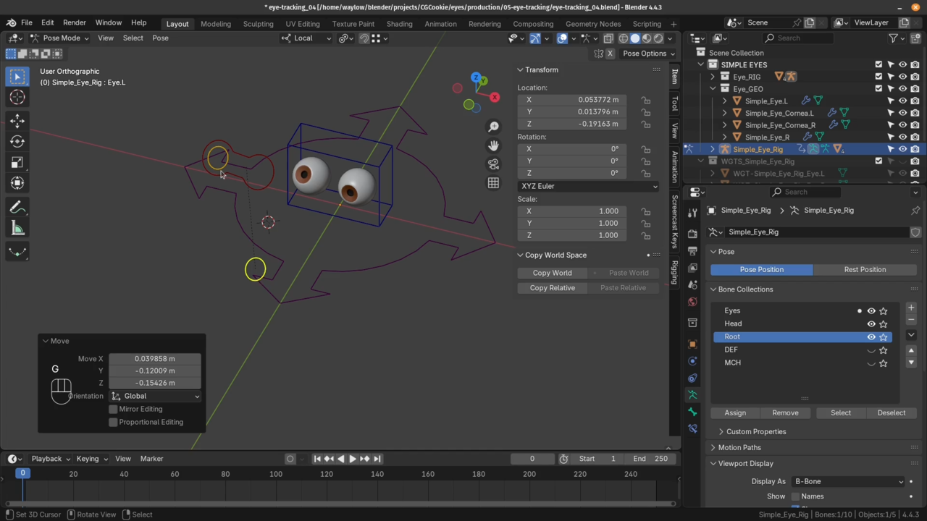Enable the Proportional Editing checkbox
This screenshot has height=521, width=927.
point(113,422)
